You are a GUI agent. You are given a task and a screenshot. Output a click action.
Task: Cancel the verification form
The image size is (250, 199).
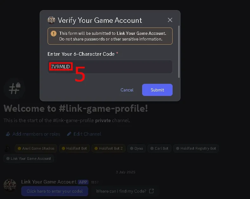pos(127,90)
